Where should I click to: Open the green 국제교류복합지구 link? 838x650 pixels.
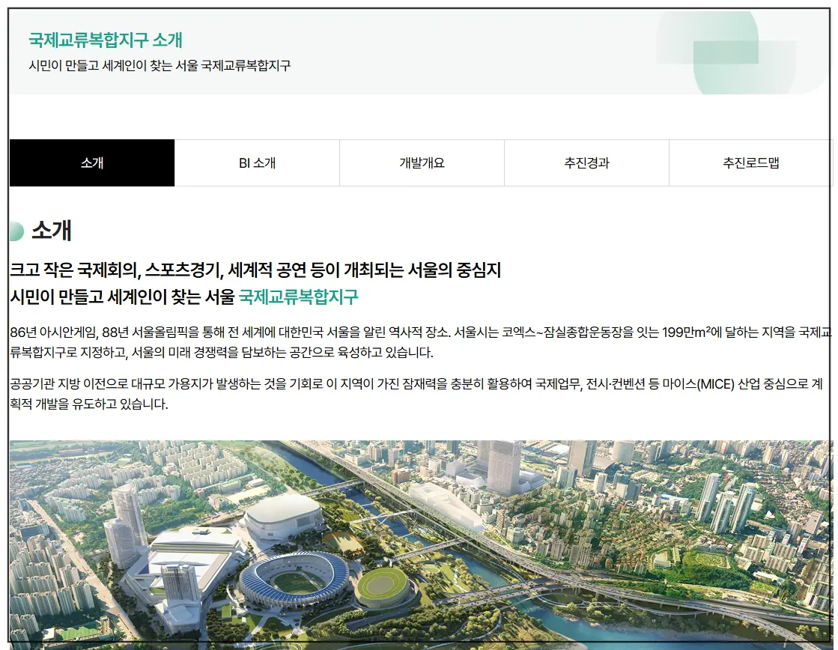[298, 297]
